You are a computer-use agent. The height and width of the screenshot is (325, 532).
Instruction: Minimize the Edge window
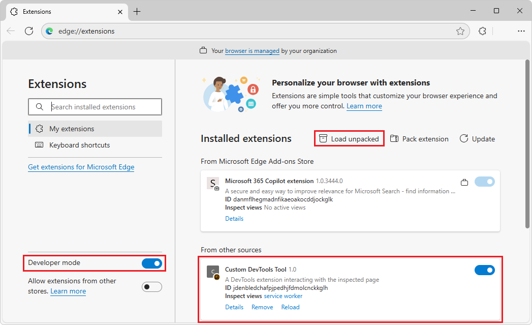[x=473, y=11]
